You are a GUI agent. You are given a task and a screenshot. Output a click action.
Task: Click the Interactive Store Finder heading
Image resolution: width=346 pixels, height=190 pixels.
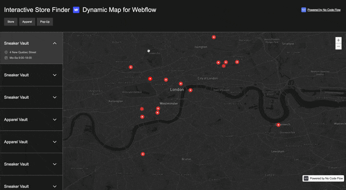37,9
